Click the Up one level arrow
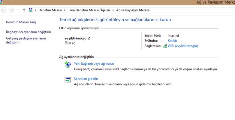Screen dimensions: 235x120 point(24,10)
